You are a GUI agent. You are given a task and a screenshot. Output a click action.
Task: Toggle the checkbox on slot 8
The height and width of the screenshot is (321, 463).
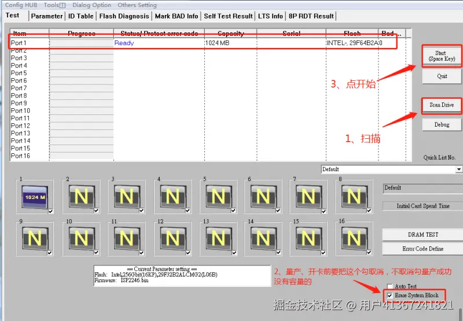[x=369, y=211]
